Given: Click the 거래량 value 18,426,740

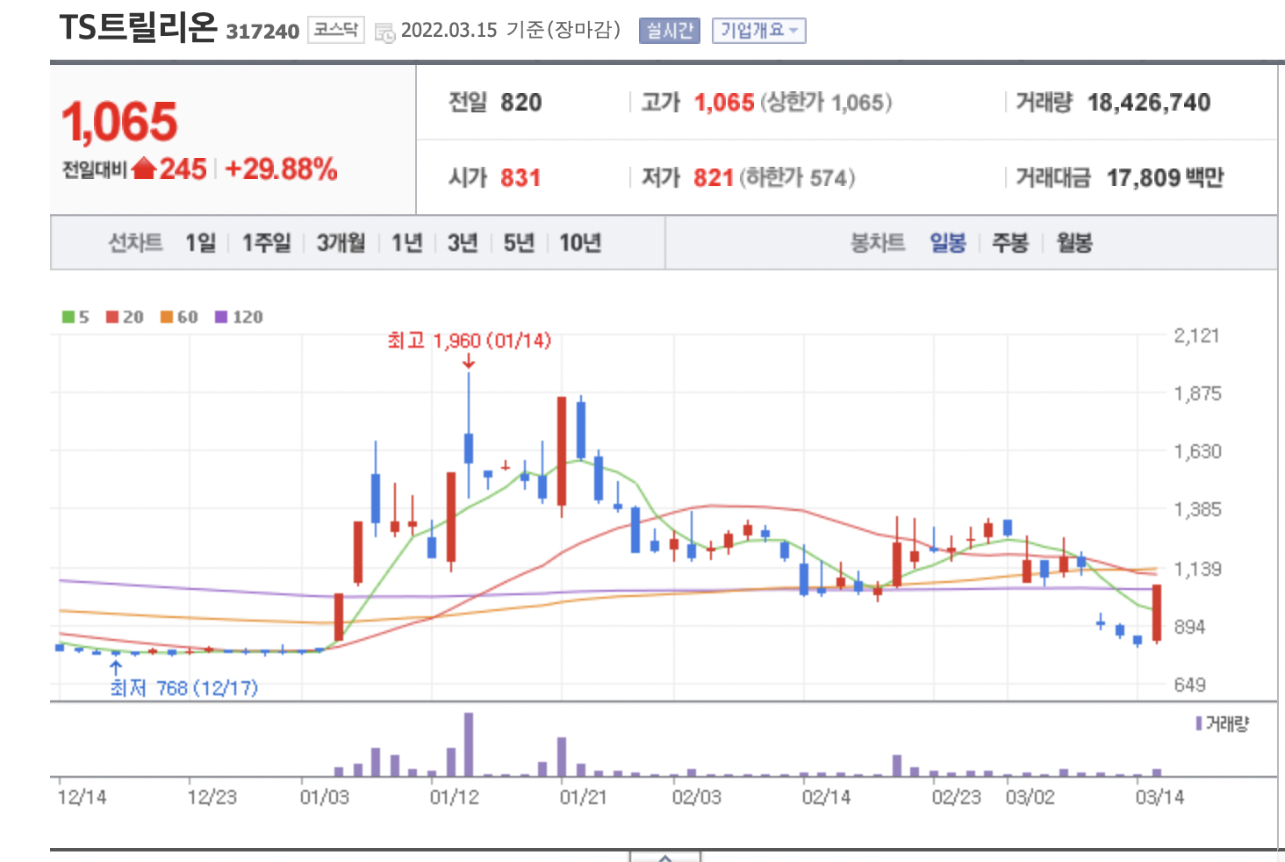Looking at the screenshot, I should pos(1149,103).
